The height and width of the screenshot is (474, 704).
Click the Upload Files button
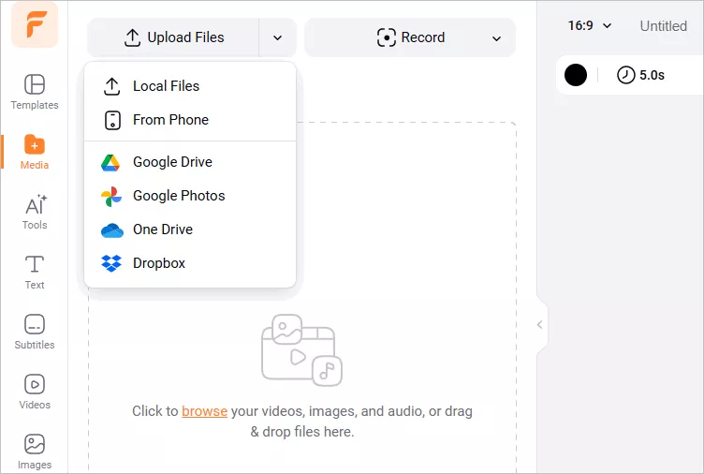coord(173,37)
